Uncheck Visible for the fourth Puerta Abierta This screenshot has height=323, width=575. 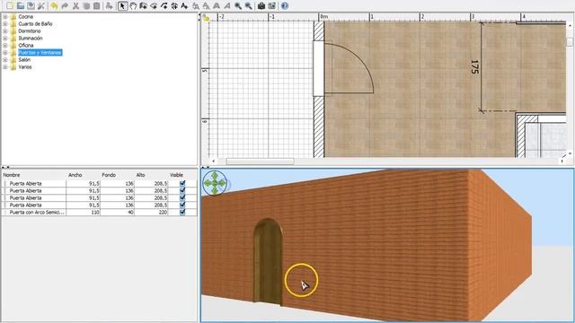pos(182,205)
